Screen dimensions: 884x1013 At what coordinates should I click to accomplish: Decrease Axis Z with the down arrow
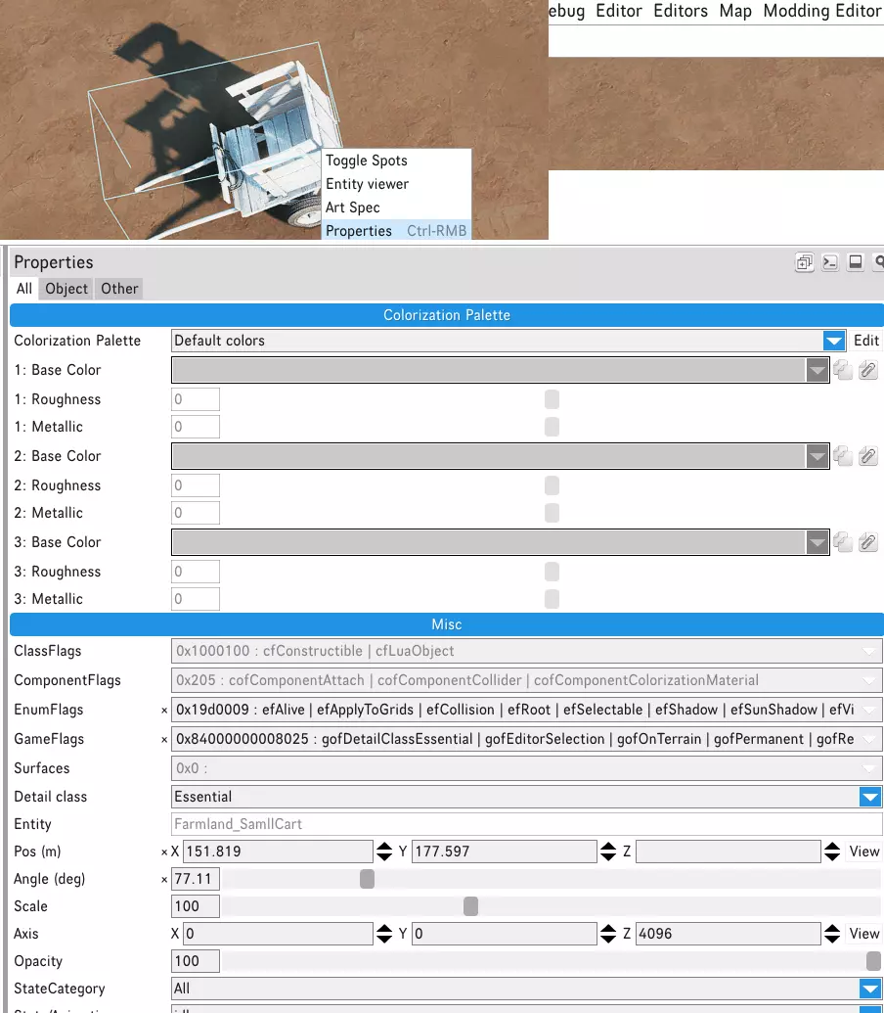[x=832, y=940]
